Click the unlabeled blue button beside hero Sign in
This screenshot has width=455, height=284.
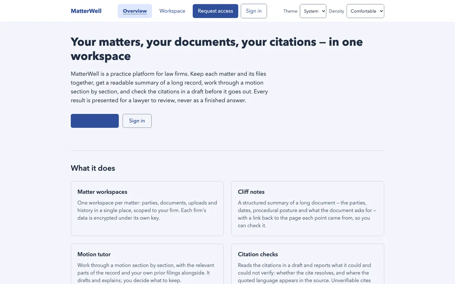(95, 121)
